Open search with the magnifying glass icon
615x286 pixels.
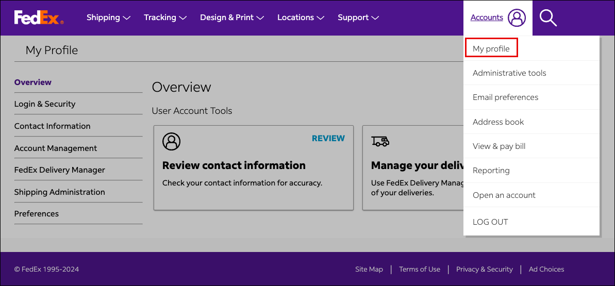pyautogui.click(x=548, y=18)
